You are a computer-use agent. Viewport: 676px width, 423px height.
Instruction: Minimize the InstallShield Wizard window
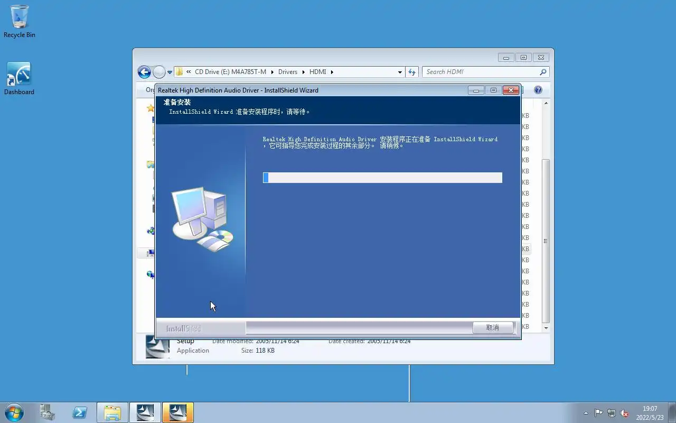point(476,90)
